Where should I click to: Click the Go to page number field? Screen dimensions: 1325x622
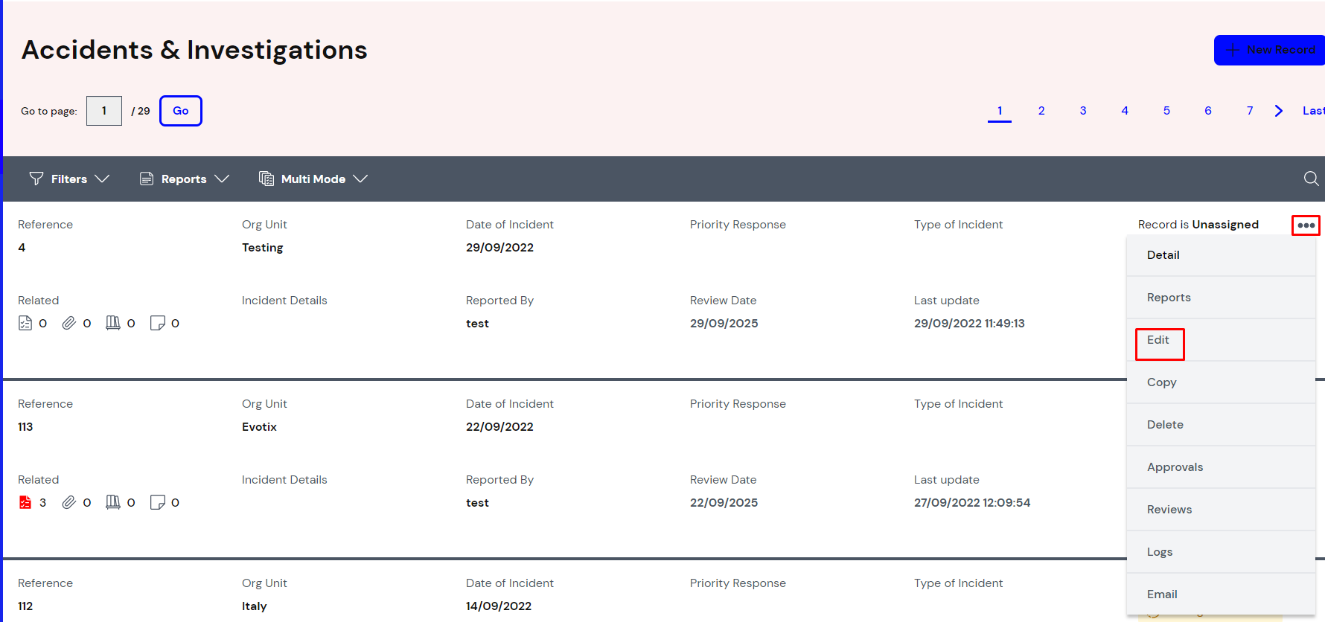point(104,111)
